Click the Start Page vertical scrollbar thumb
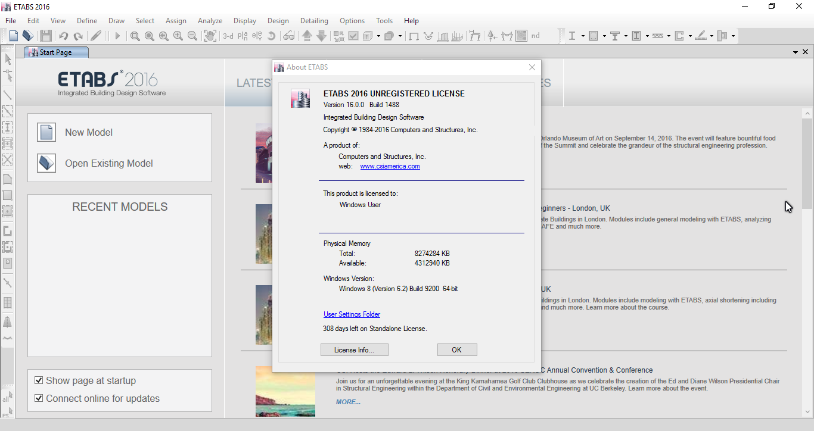This screenshot has width=814, height=431. point(807,163)
